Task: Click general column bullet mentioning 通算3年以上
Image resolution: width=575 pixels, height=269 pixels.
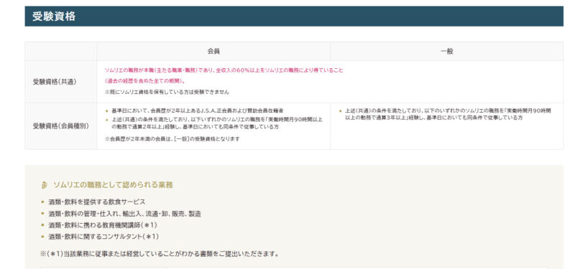Action: click(x=448, y=114)
